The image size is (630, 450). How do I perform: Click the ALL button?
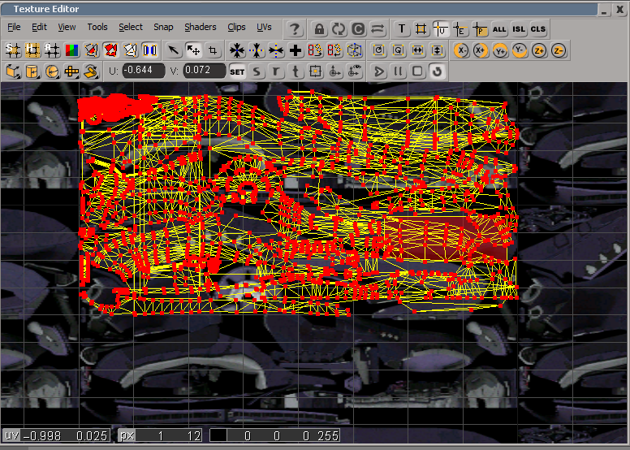click(499, 29)
